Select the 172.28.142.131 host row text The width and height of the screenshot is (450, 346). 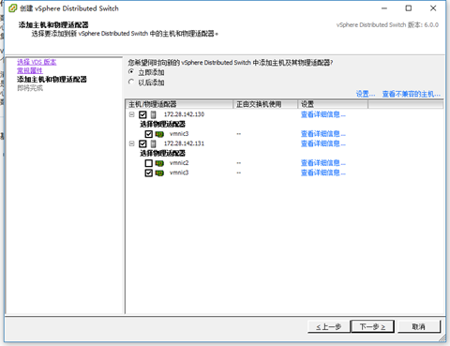(x=184, y=143)
